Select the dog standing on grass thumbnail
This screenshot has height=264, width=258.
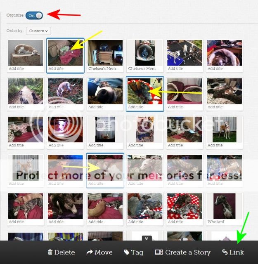coord(224,130)
